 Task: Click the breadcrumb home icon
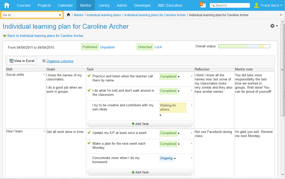68,15
